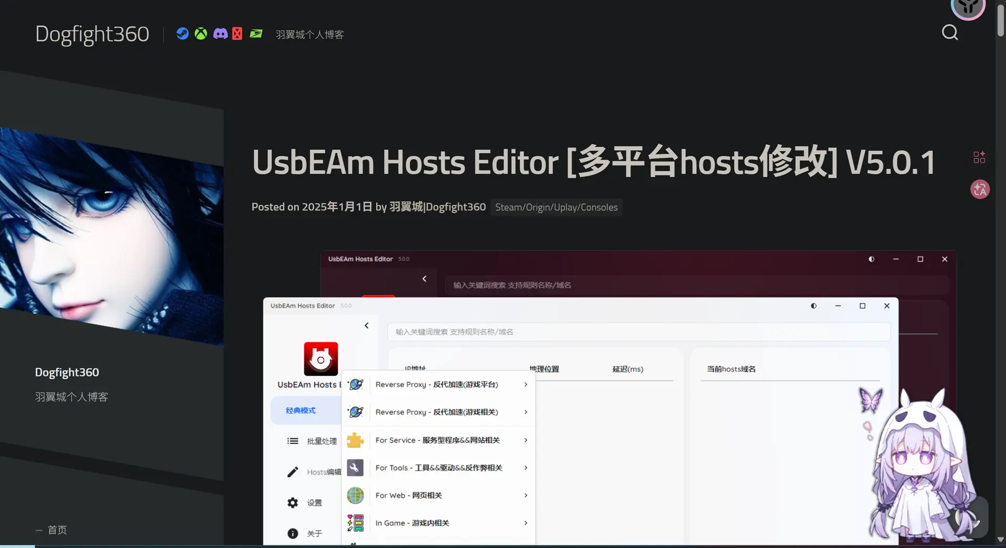Image resolution: width=1006 pixels, height=548 pixels.
Task: Collapse sidebar chevron in the light window
Action: [367, 326]
